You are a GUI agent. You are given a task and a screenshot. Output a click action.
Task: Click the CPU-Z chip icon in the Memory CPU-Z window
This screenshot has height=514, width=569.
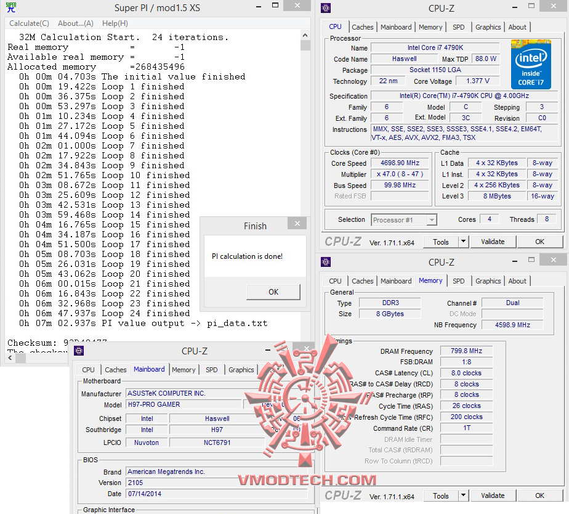(x=326, y=261)
